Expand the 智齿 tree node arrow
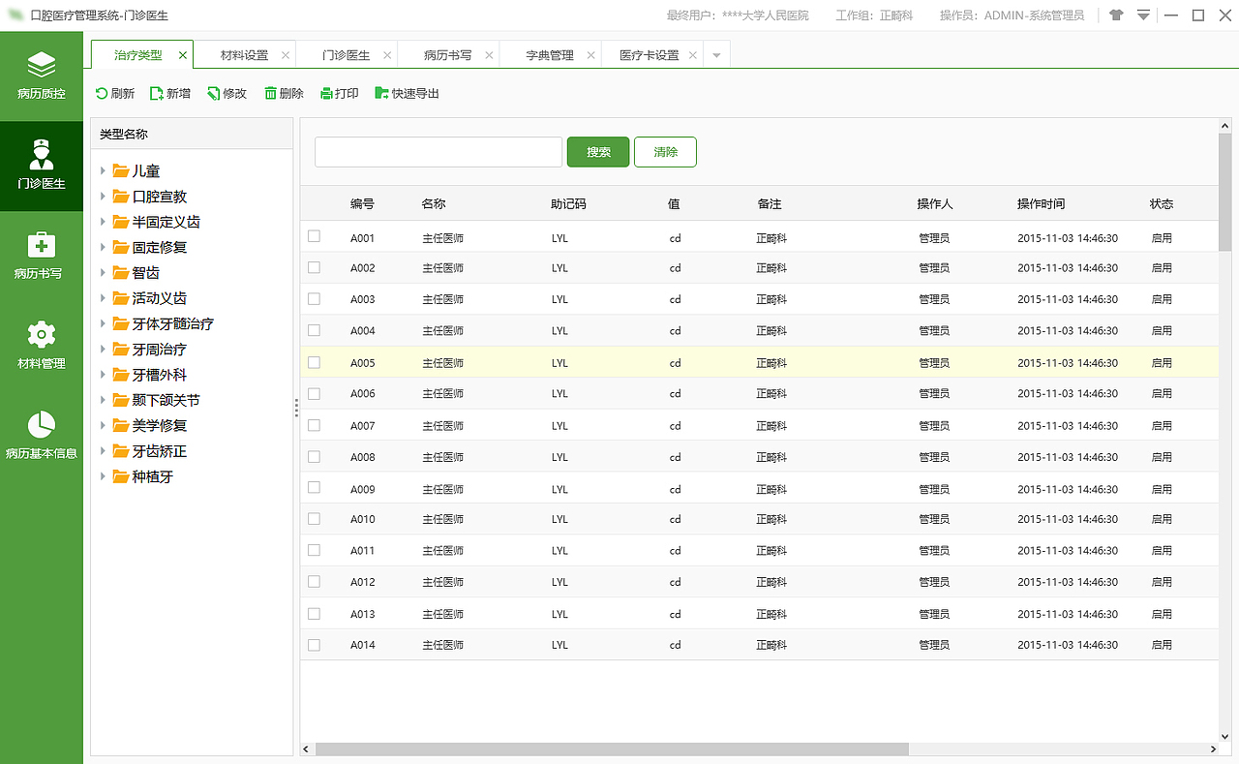Screen dimensions: 1239x764 (x=103, y=273)
